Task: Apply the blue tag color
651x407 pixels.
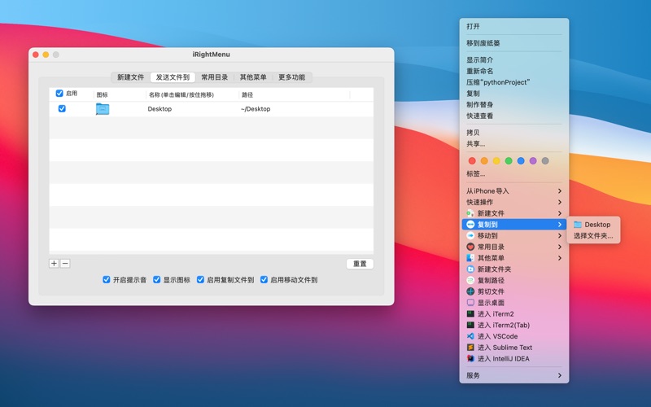Action: coord(521,160)
